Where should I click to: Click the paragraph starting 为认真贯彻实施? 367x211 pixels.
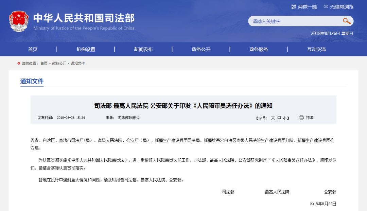(x=183, y=164)
